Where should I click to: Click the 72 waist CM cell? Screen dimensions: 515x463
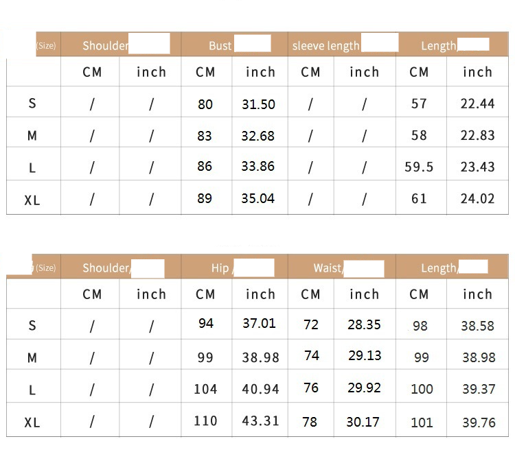pos(311,324)
